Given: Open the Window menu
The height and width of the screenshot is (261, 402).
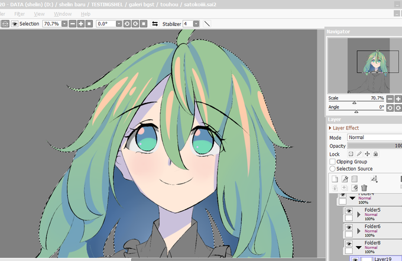Looking at the screenshot, I should tap(63, 14).
